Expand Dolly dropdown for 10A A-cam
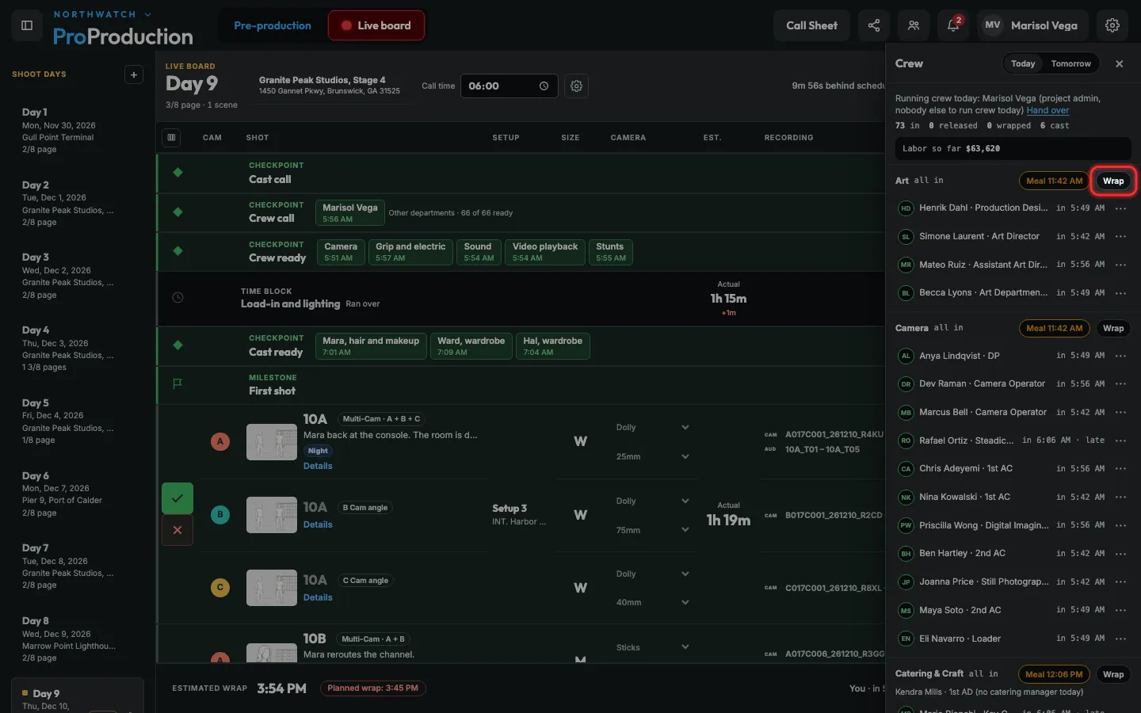1141x713 pixels. [x=653, y=428]
